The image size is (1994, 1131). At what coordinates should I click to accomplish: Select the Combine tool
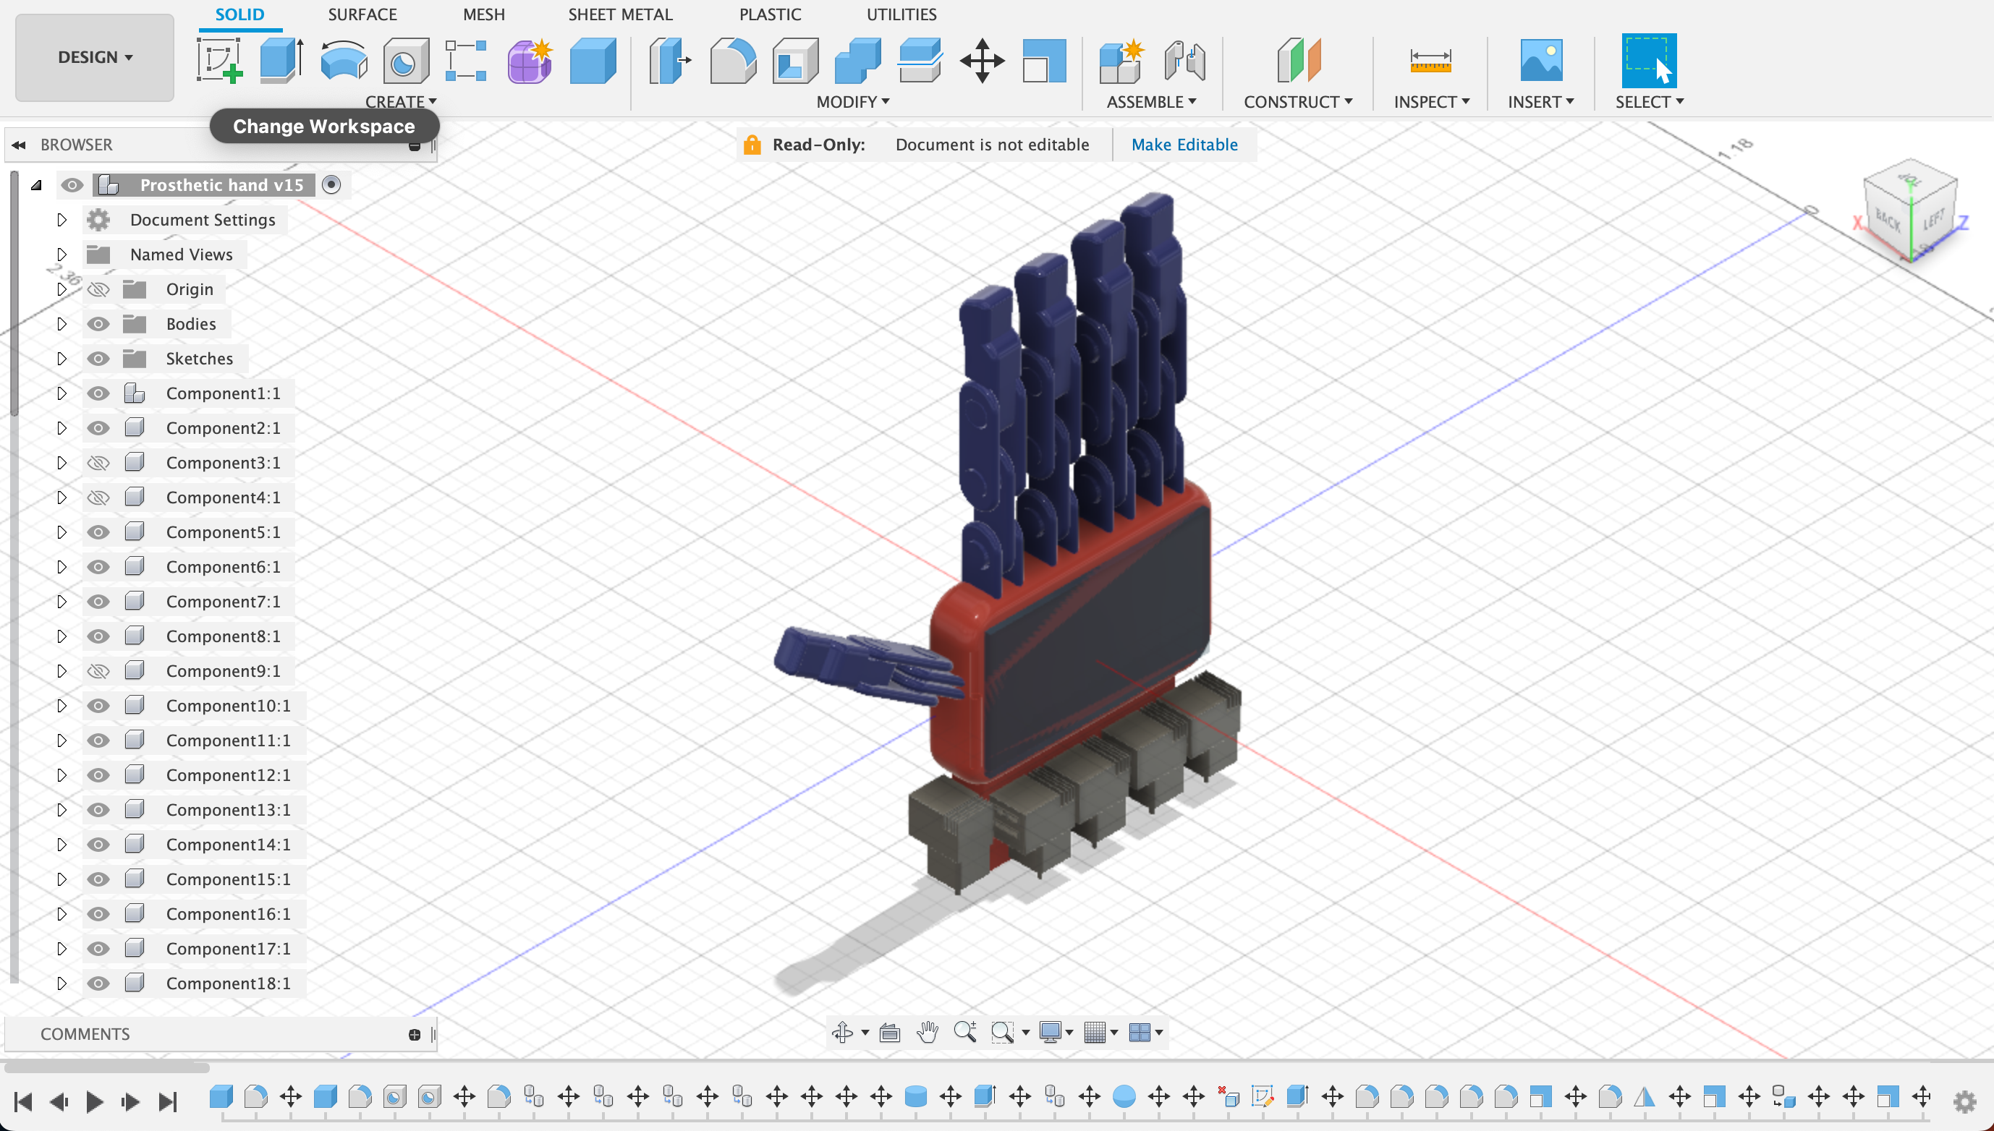pyautogui.click(x=857, y=61)
